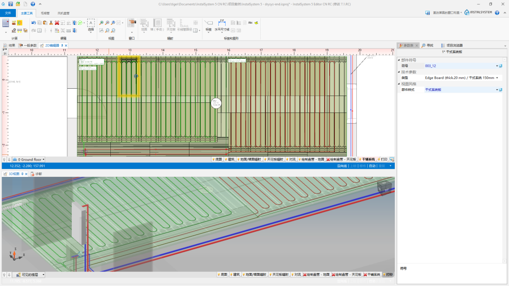Viewport: 509px width, 286px height.
Task: Click the 水平尺寸线 dimension tool icon
Action: click(x=221, y=24)
